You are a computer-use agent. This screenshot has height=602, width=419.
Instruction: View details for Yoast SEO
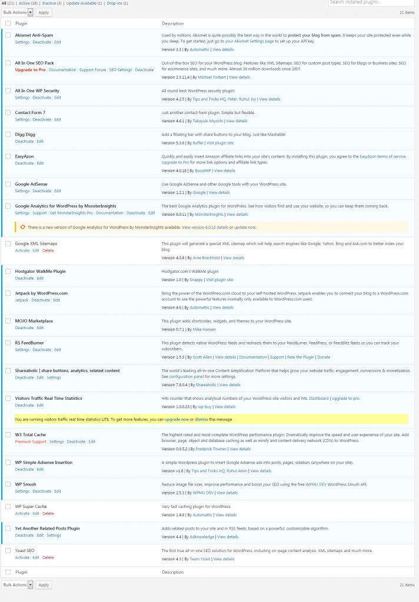pos(224,559)
